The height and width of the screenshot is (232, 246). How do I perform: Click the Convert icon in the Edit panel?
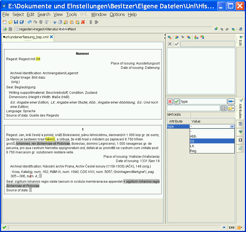pos(196,37)
